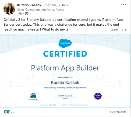
Task: Click the like reaction icon
Action: point(5,112)
